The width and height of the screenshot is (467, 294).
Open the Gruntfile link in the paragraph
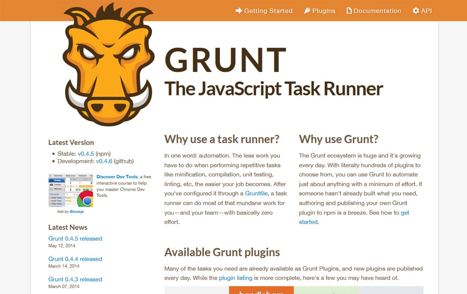coord(257,194)
